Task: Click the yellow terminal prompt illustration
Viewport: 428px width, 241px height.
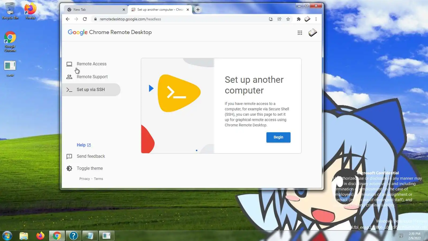Action: pos(179,93)
